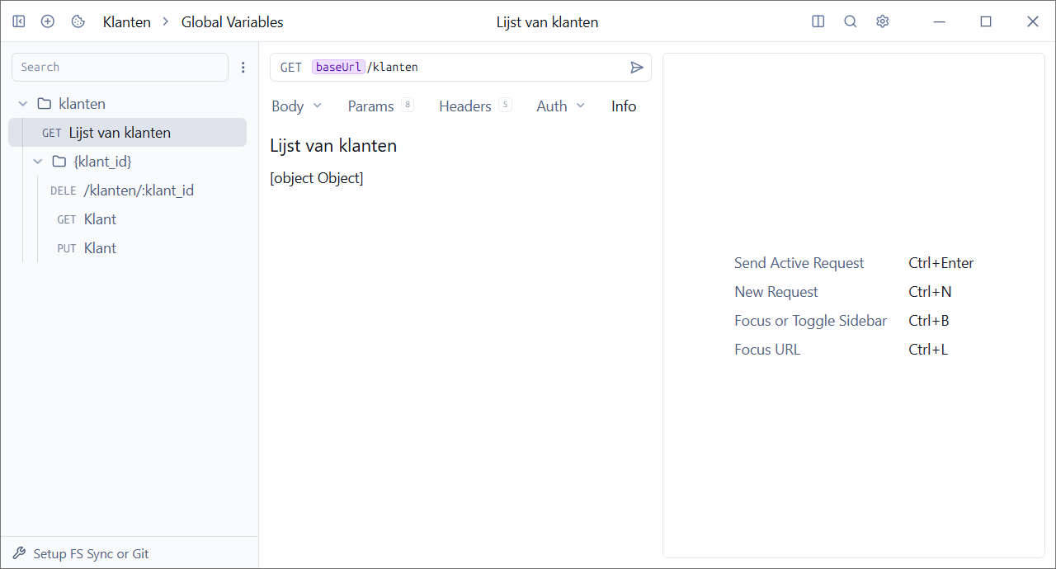Open the Body type dropdown
This screenshot has height=569, width=1056.
(296, 106)
